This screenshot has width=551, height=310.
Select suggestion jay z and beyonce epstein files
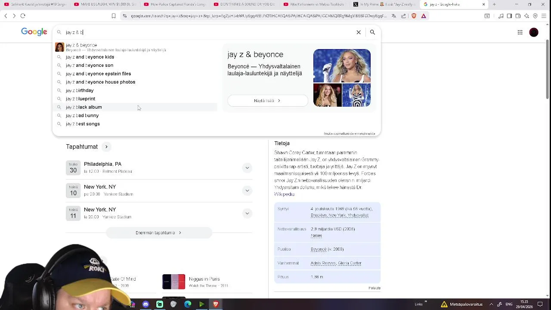(x=136, y=74)
